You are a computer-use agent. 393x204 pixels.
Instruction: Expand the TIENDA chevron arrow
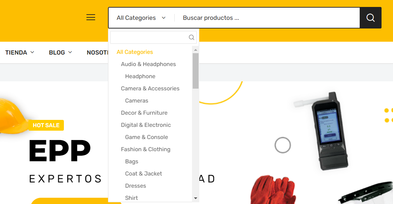32,52
